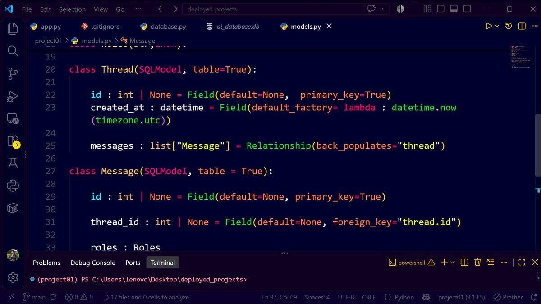Click the grey hexagon icon in title bar
The image size is (541, 304).
pos(400,9)
